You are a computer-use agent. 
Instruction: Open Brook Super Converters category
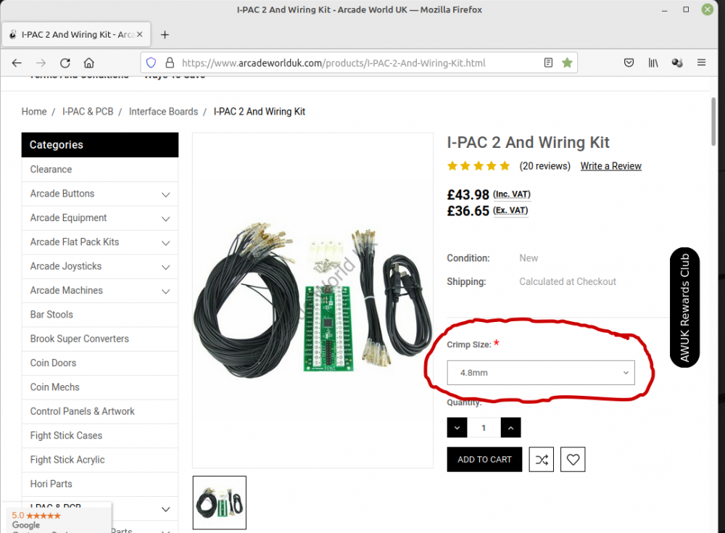click(80, 339)
